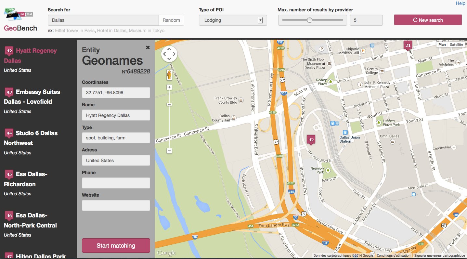Click example Eiffel Tower in Paris

75,31
